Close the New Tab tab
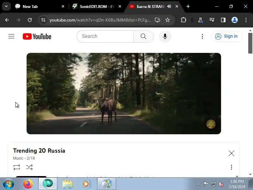This screenshot has height=190, width=253. point(63,6)
